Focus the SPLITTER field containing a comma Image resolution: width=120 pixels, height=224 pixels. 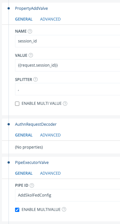[x=67, y=89]
